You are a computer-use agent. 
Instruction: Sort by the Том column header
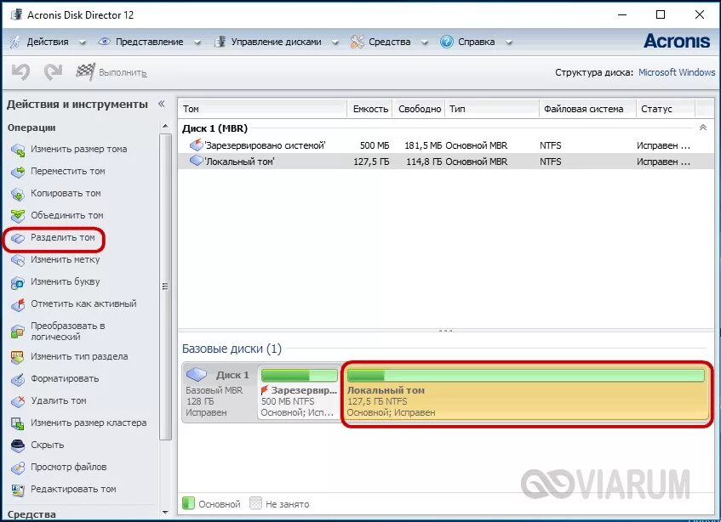(x=262, y=109)
